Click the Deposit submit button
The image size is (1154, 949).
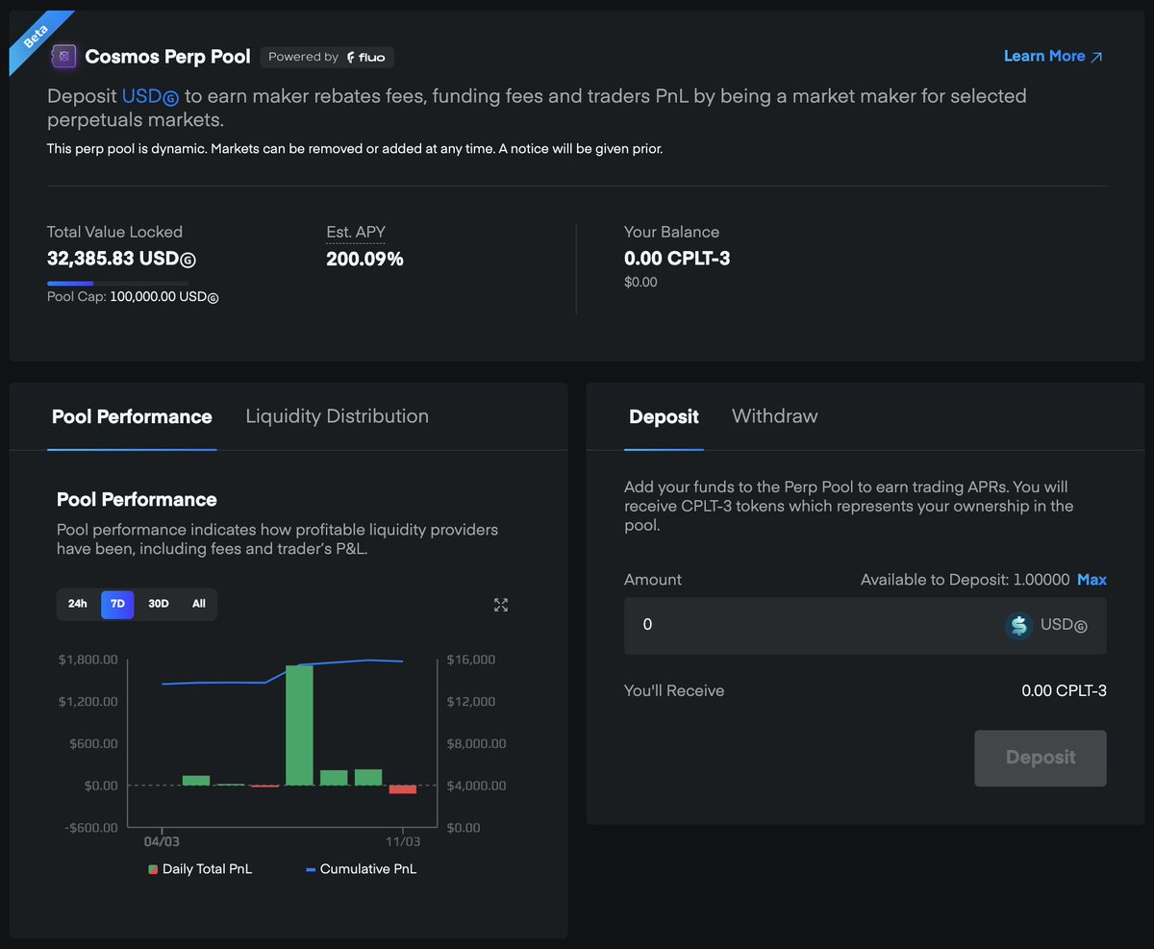pyautogui.click(x=1041, y=758)
